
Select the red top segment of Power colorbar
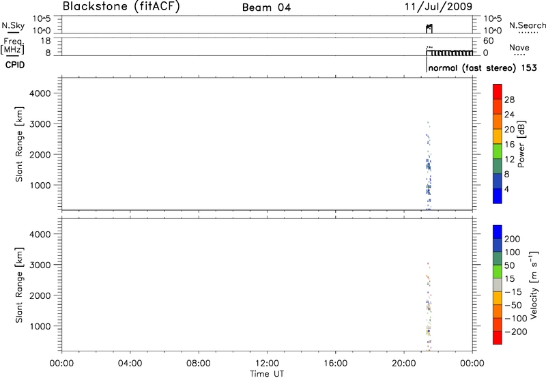[498, 91]
